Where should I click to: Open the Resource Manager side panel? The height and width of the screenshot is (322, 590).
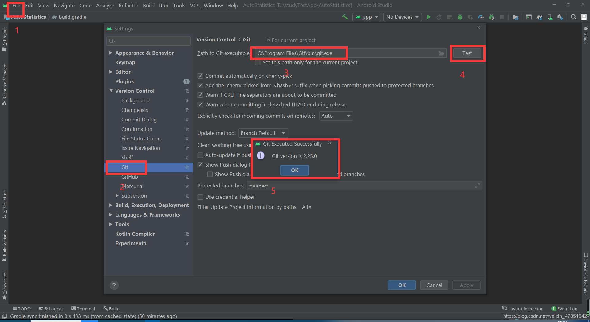4,84
